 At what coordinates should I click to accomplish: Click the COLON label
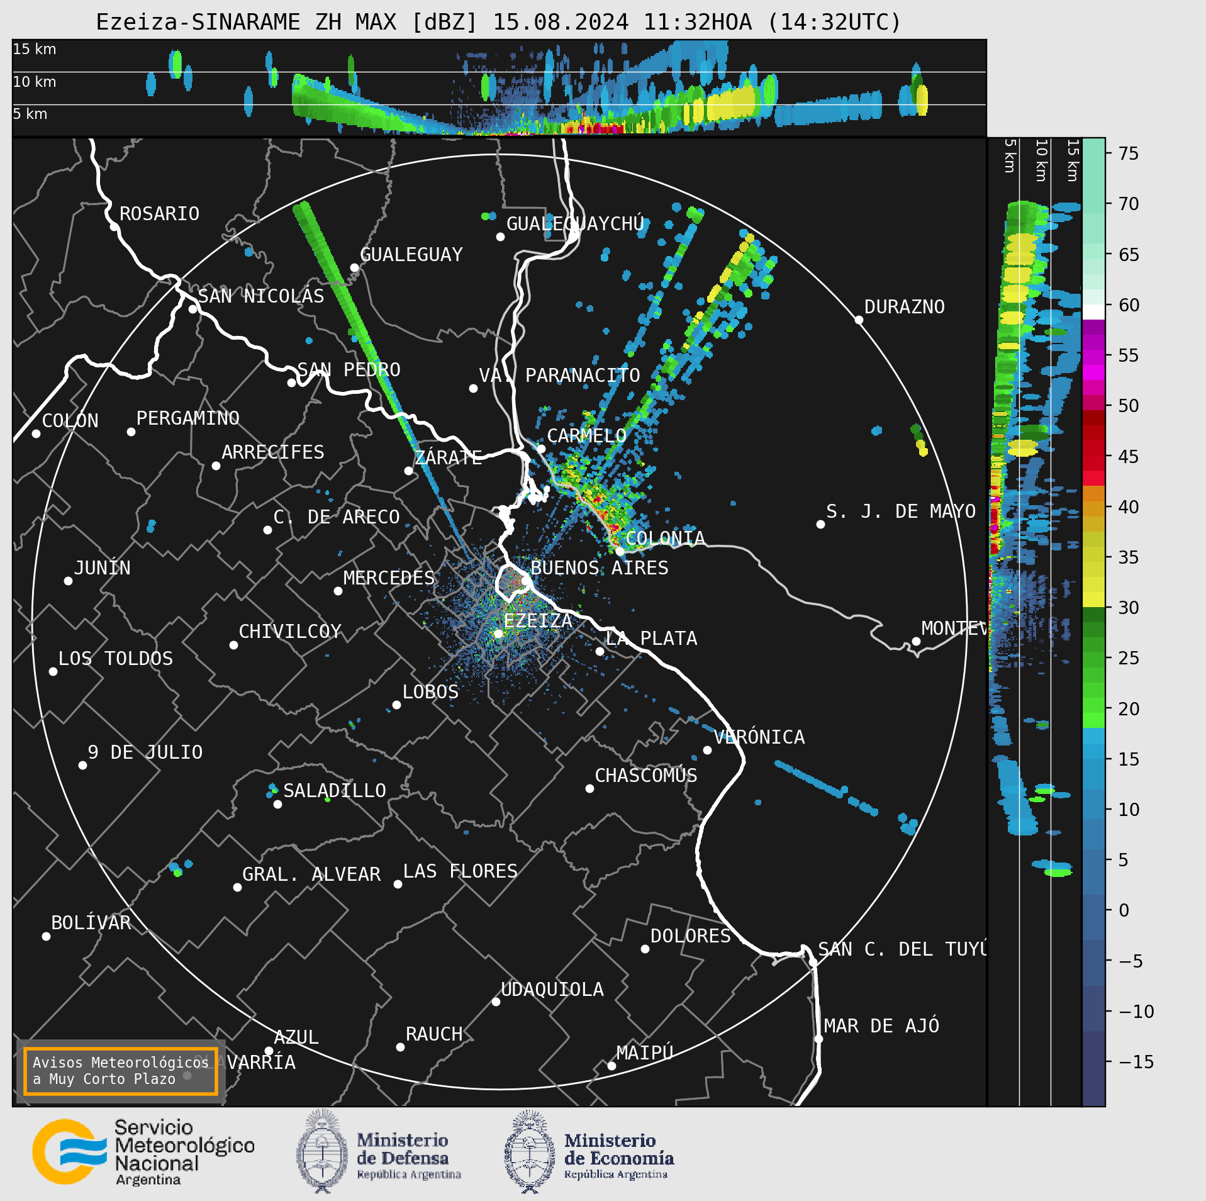[70, 421]
